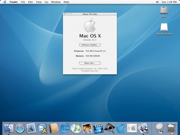The height and width of the screenshot is (135, 180).
Task: Click the Software Update button
Action: (x=90, y=45)
